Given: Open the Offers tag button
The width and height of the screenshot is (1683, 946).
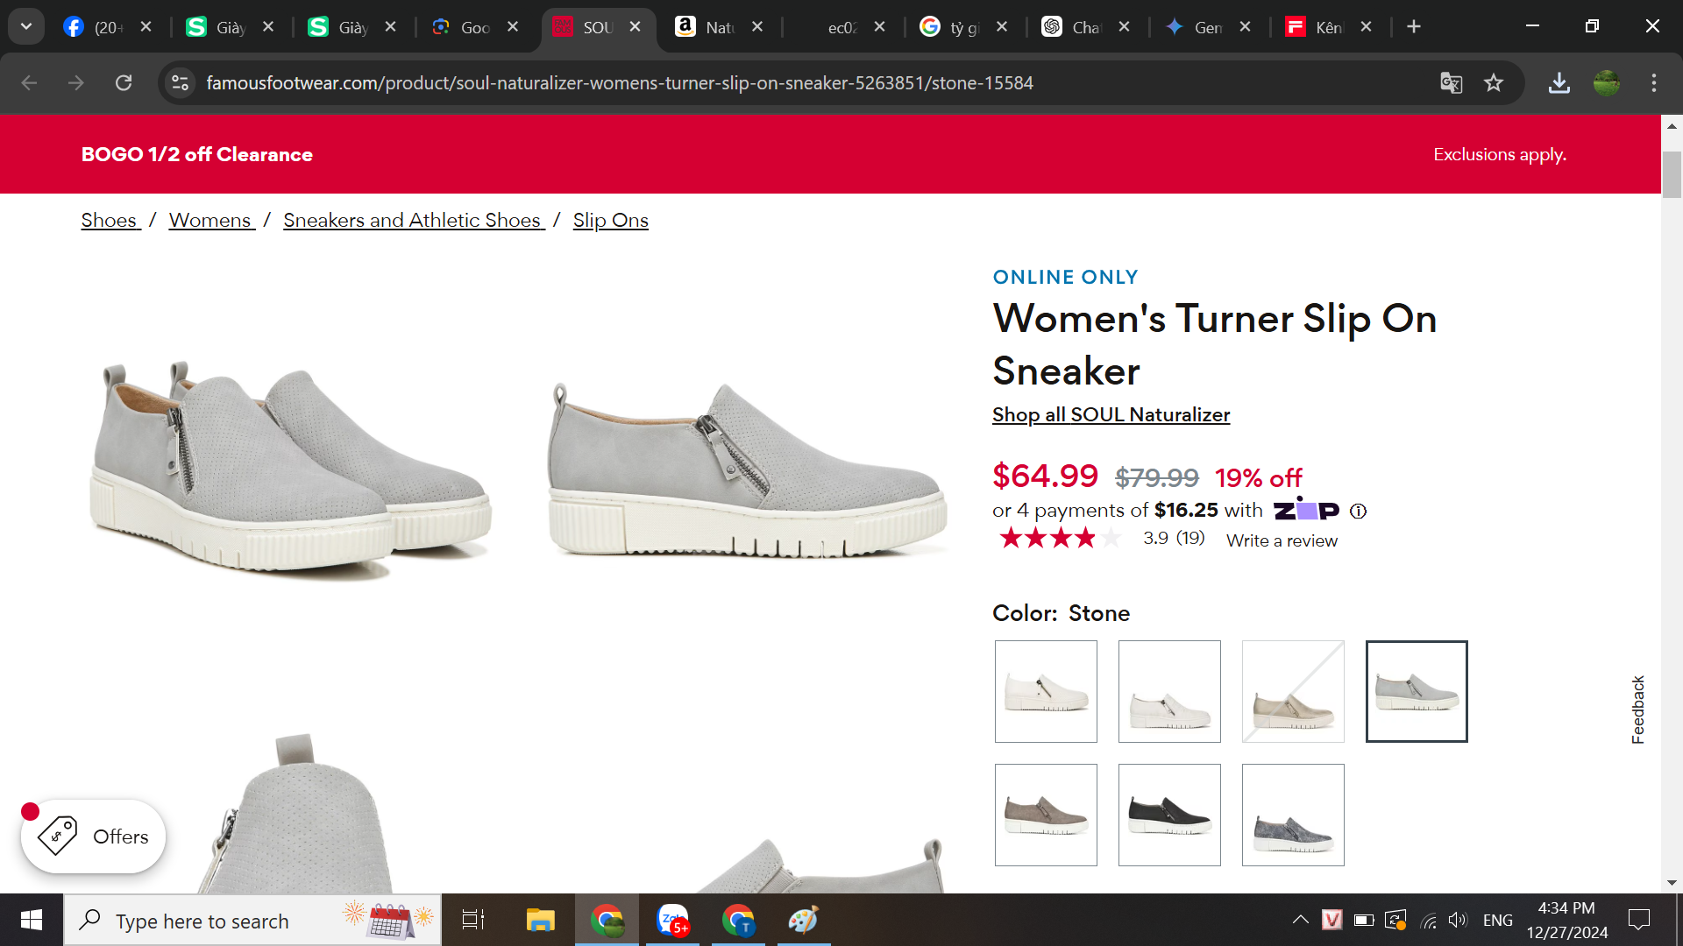Looking at the screenshot, I should click(x=94, y=837).
